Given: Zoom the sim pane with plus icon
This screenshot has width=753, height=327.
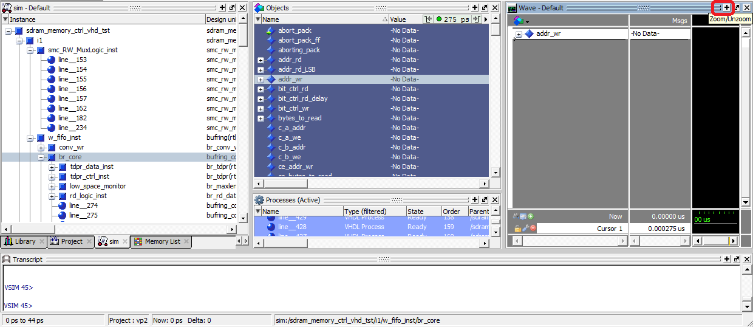Looking at the screenshot, I should point(222,8).
